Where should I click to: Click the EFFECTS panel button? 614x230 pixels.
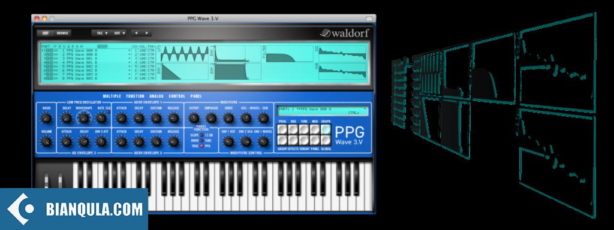pos(293,140)
